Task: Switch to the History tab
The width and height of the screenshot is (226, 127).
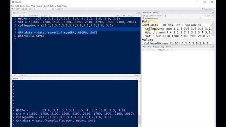Action: click(x=155, y=13)
